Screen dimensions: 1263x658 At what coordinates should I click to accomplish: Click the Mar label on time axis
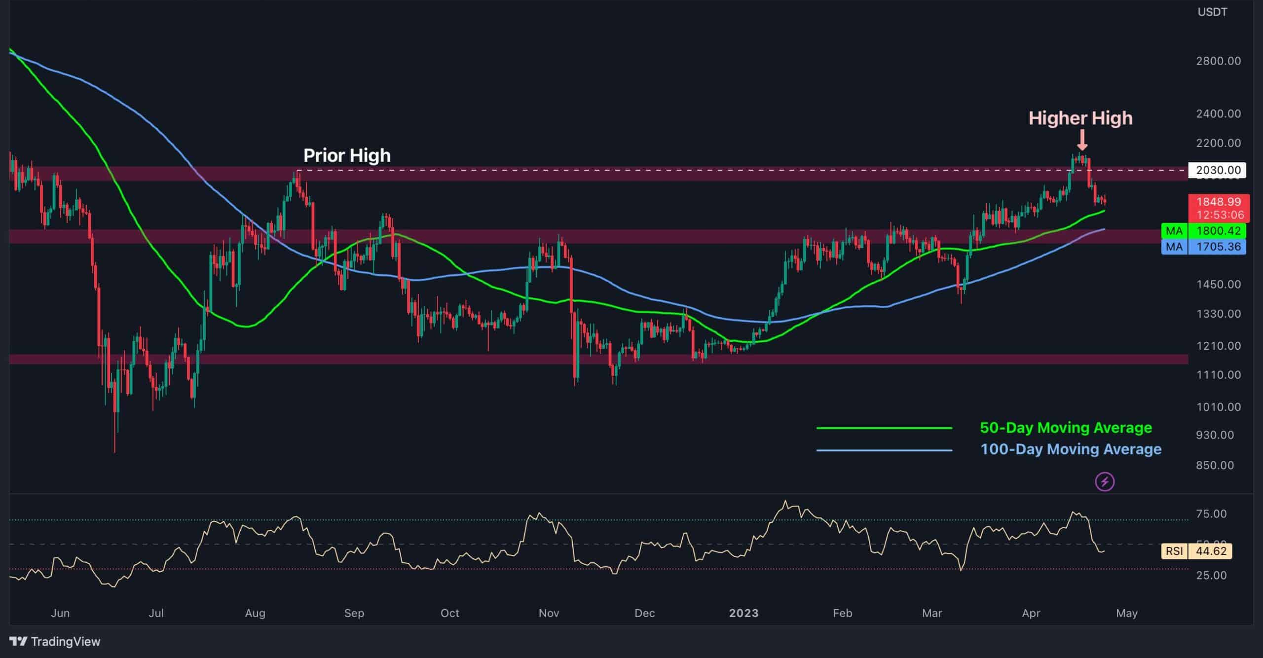click(x=932, y=613)
